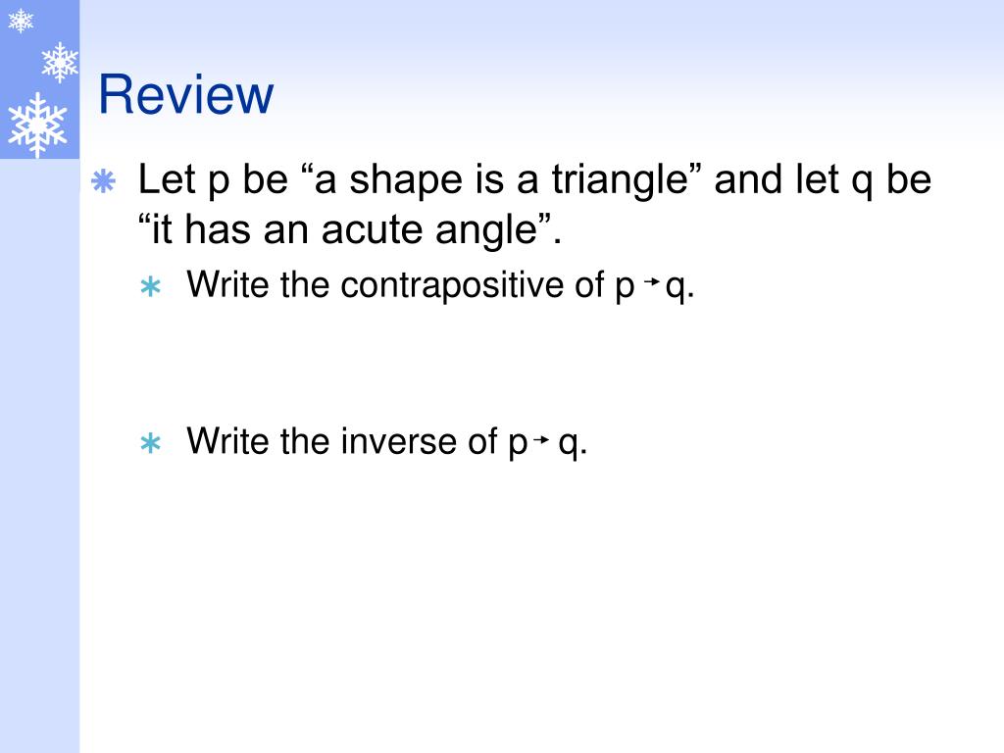This screenshot has width=1004, height=753.
Task: Click the small snowflake at top corner
Action: [21, 21]
